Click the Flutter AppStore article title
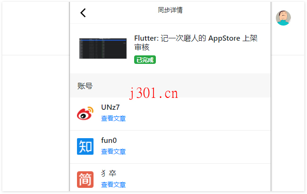 [x=196, y=43]
